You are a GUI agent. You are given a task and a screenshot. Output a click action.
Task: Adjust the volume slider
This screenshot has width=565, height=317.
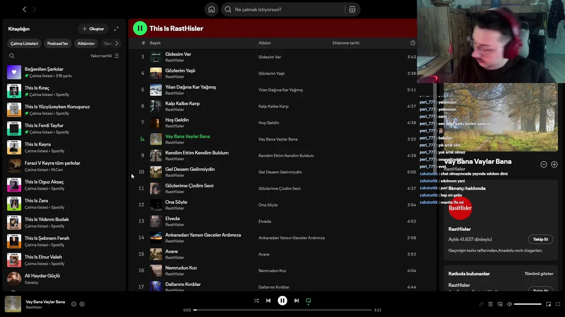(527, 304)
